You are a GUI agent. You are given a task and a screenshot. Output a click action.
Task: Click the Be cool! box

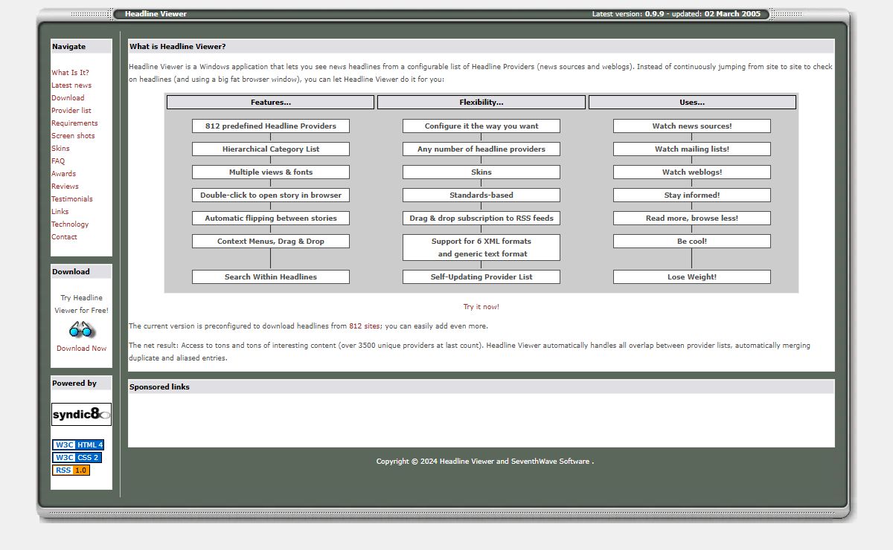pyautogui.click(x=692, y=242)
